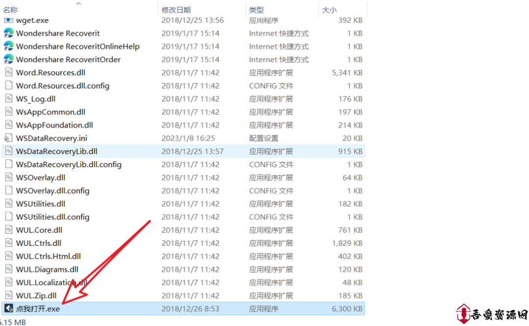Select the WSOverlay.dll.config file name
The image size is (529, 326).
[53, 191]
